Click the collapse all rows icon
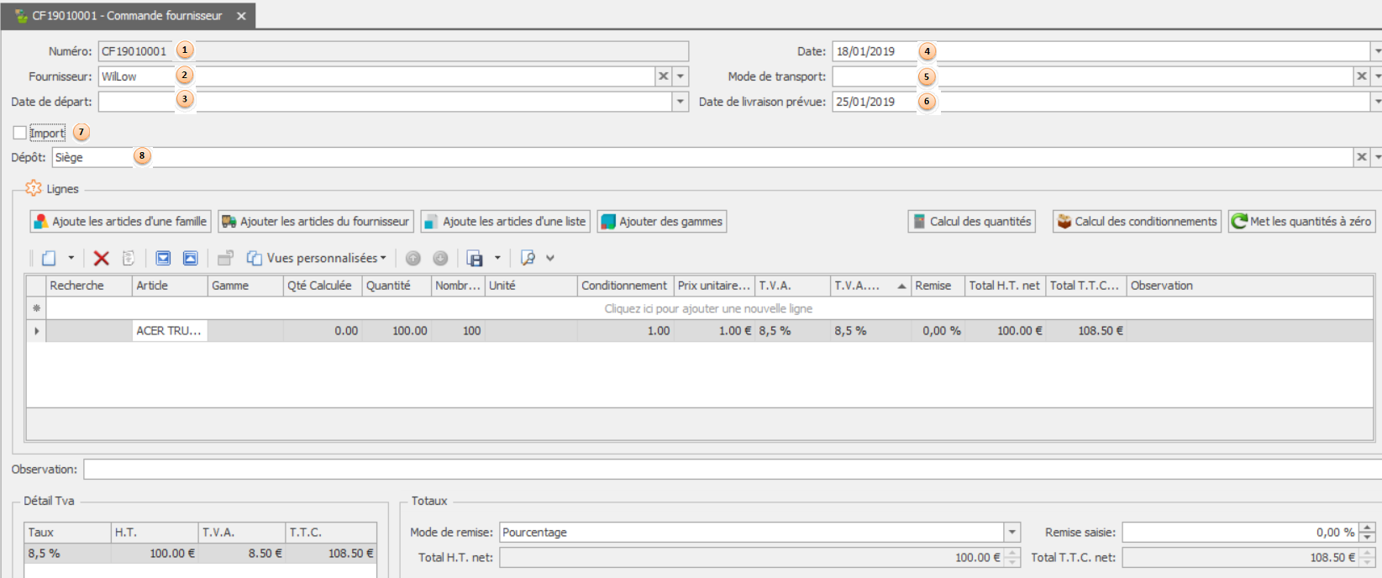Viewport: 1382px width, 578px height. [191, 258]
